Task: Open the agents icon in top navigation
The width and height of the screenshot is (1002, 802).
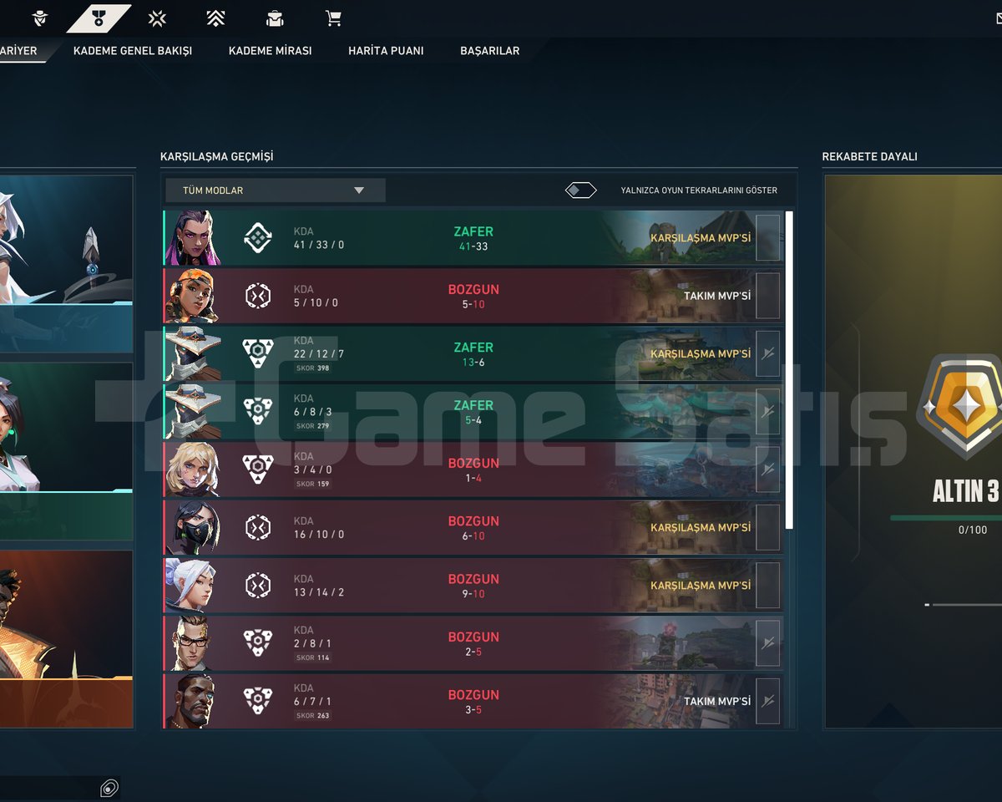Action: (40, 18)
